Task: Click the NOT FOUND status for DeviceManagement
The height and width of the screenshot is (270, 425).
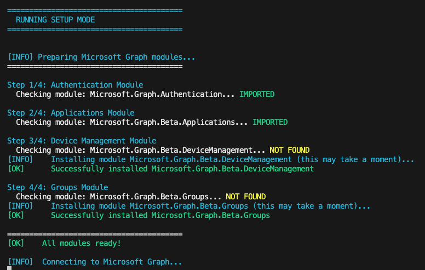Action: click(x=290, y=150)
